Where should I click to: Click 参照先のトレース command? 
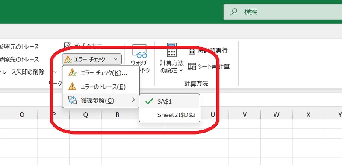coord(19,59)
